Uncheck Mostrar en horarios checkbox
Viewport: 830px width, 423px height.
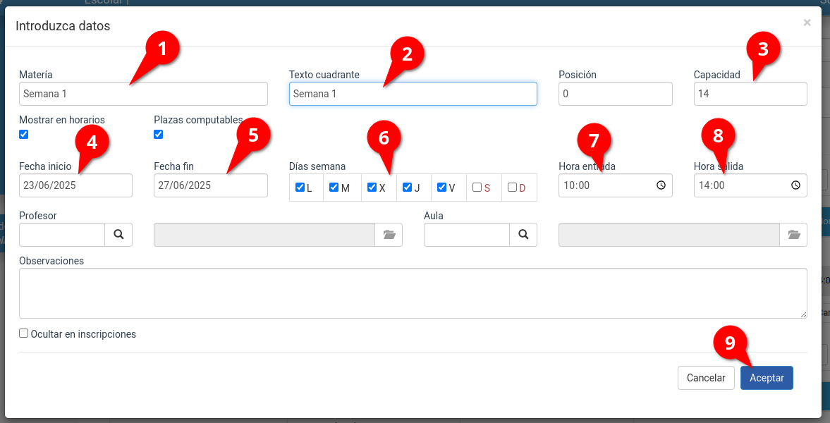(24, 134)
